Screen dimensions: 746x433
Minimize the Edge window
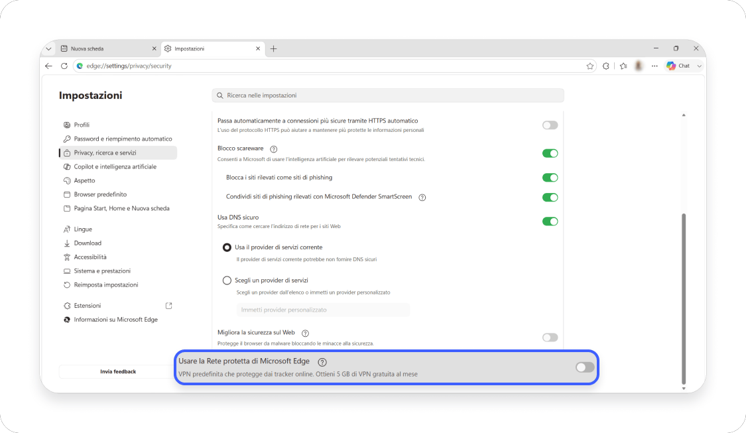(x=656, y=48)
